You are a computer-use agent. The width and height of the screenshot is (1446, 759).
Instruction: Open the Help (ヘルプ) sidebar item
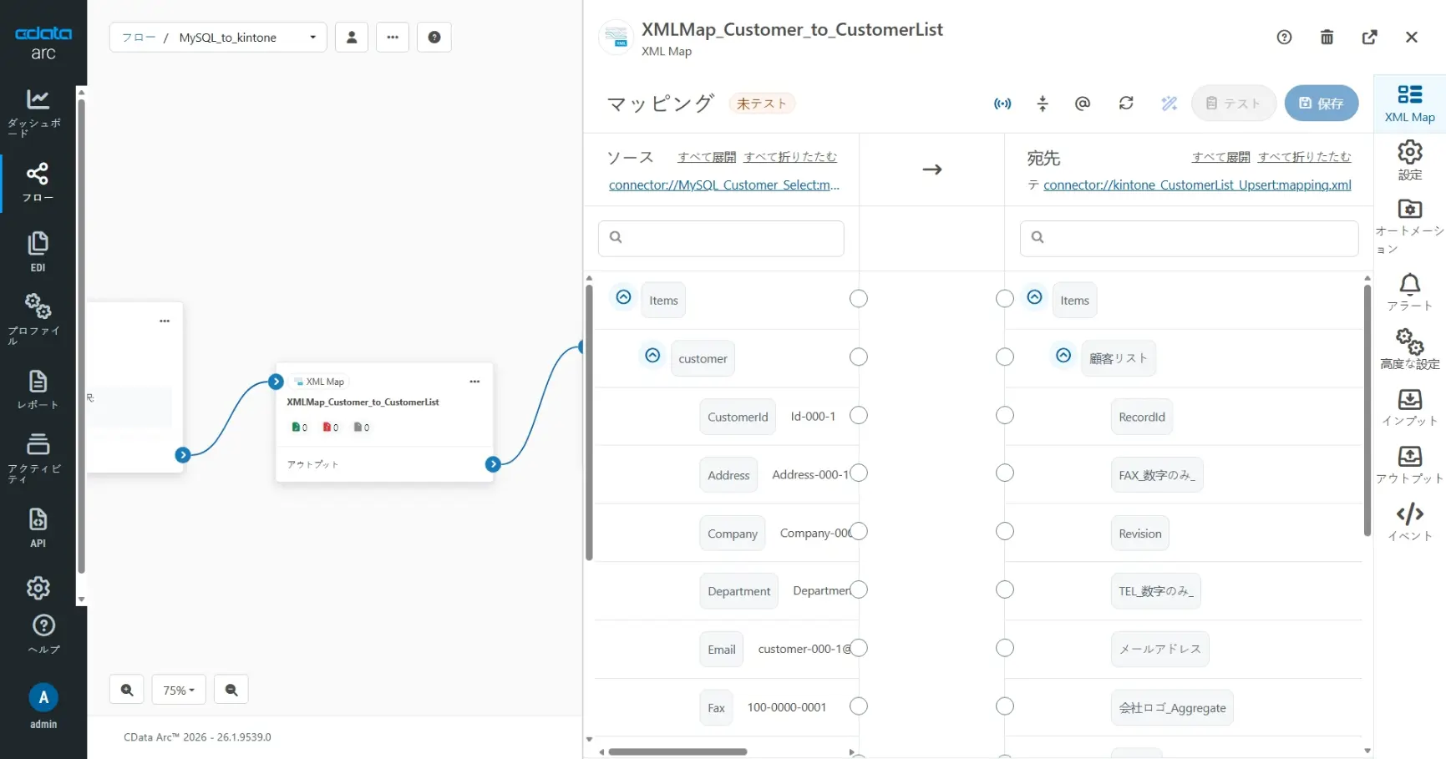click(43, 635)
